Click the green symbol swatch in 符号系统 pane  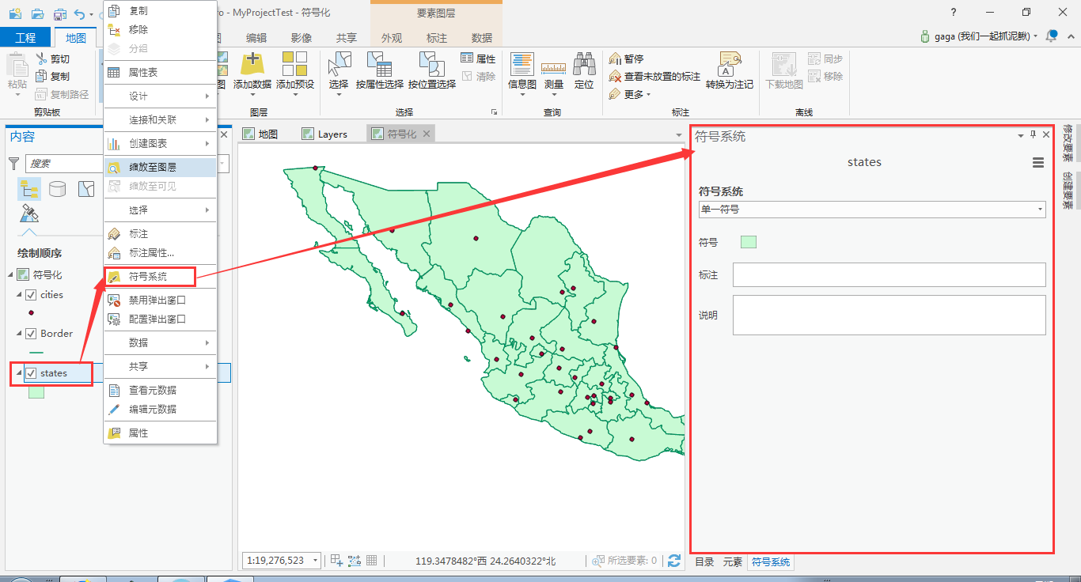748,242
